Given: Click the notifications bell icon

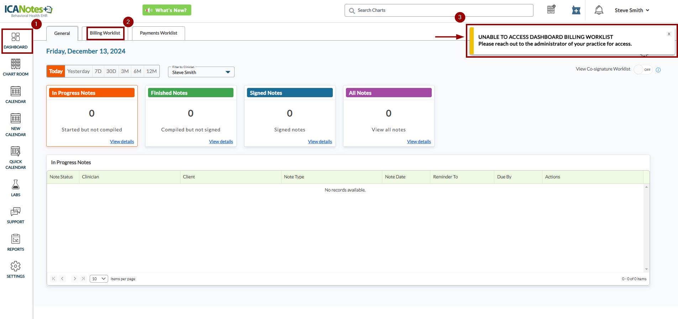Looking at the screenshot, I should 599,10.
